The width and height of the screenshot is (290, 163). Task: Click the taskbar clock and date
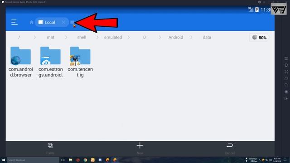[277, 160]
